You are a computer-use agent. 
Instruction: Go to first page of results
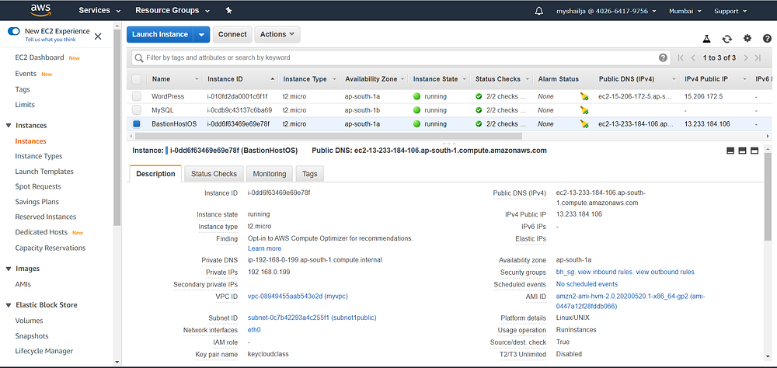(681, 58)
